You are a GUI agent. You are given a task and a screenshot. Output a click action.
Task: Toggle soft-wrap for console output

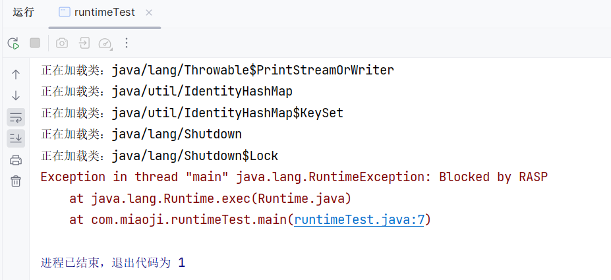[x=16, y=117]
